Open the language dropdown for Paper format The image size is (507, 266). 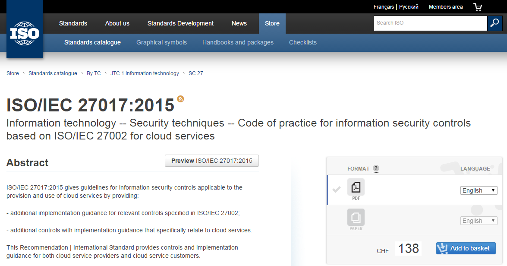click(479, 220)
